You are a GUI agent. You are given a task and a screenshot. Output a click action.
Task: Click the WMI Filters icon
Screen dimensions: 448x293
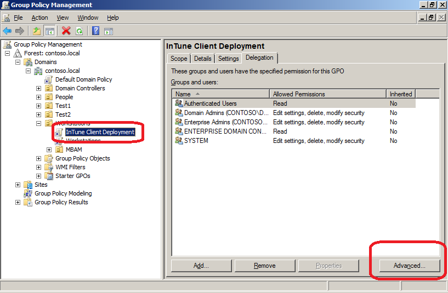[49, 167]
